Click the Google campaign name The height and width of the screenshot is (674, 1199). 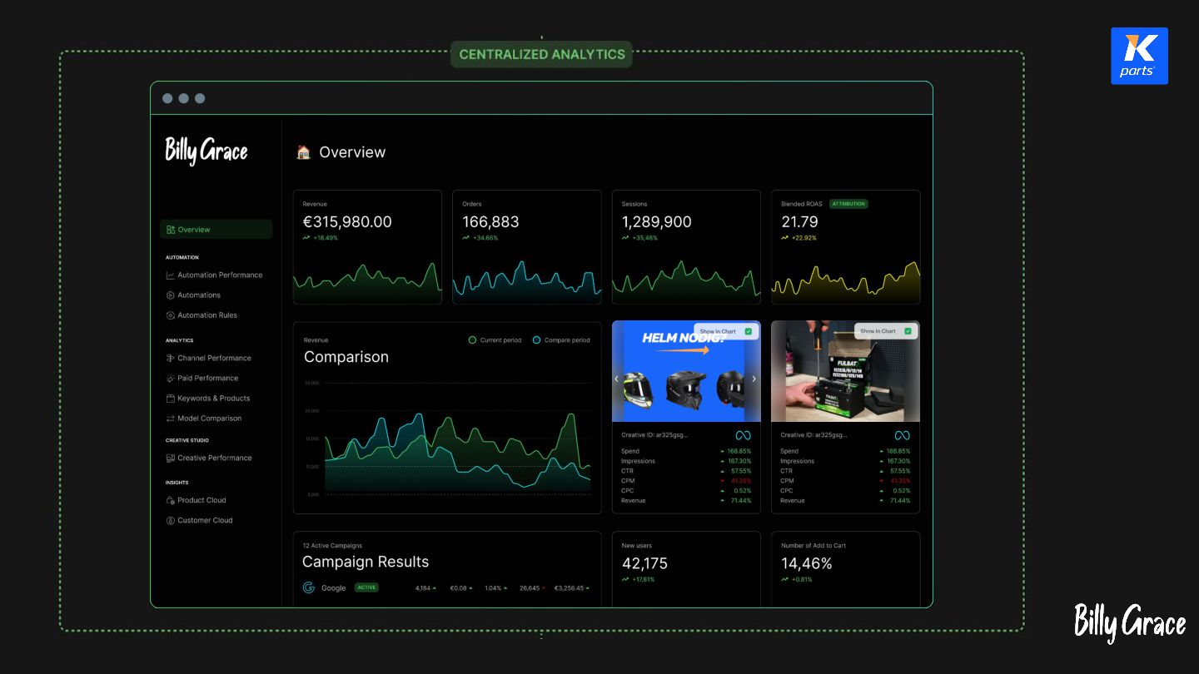point(334,588)
